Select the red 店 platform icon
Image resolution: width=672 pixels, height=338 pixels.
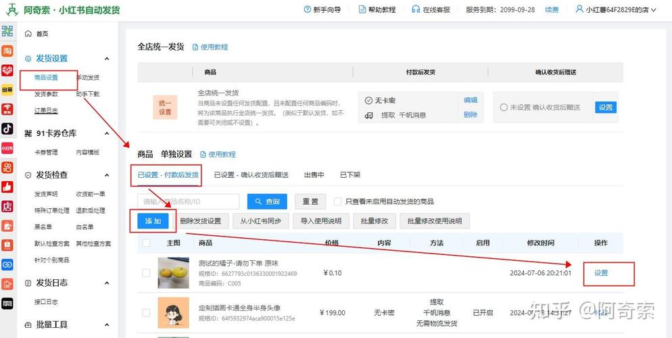click(x=7, y=206)
